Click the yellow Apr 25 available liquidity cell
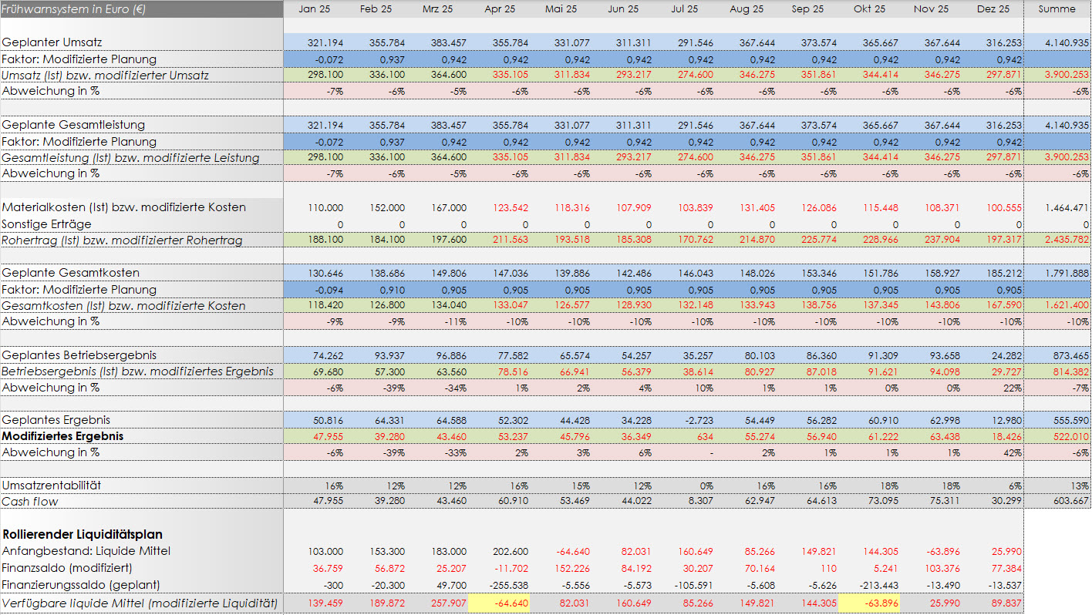This screenshot has width=1092, height=615. pyautogui.click(x=499, y=603)
